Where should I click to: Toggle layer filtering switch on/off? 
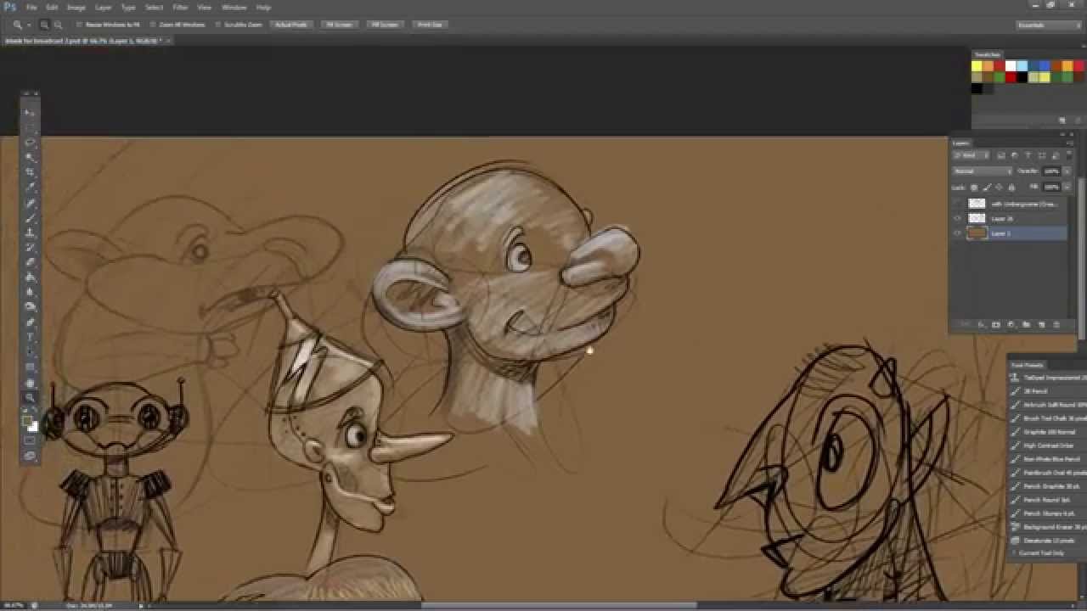tap(1069, 155)
